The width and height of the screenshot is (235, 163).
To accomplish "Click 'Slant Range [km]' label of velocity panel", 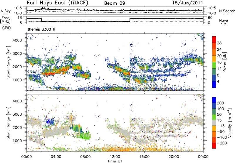I will [x=8, y=123].
